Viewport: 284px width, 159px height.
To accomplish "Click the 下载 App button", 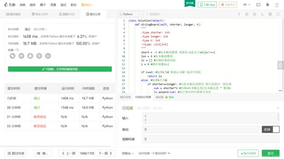I will [x=208, y=5].
